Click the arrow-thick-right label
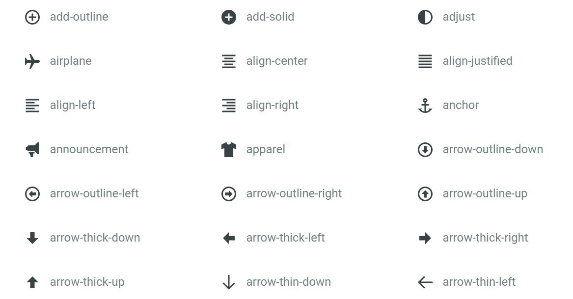 [x=485, y=238]
